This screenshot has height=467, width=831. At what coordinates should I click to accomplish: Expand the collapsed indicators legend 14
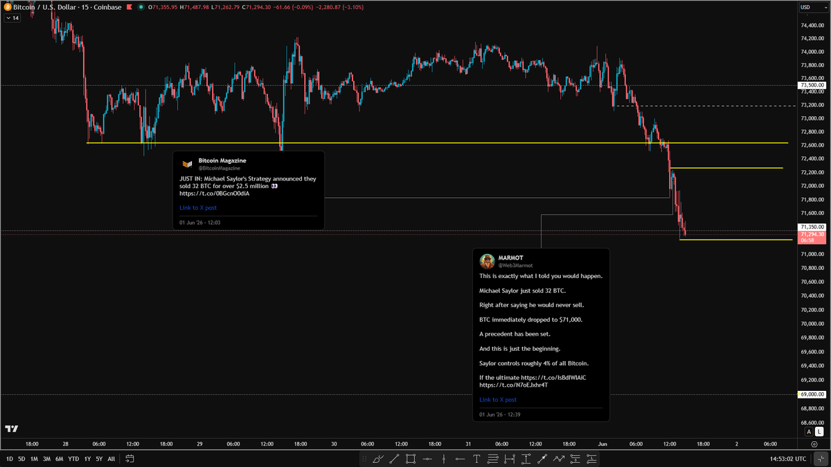pos(12,18)
